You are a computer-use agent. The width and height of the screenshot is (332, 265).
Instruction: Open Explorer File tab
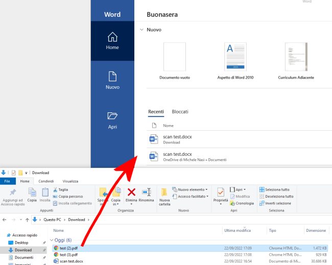click(x=8, y=181)
